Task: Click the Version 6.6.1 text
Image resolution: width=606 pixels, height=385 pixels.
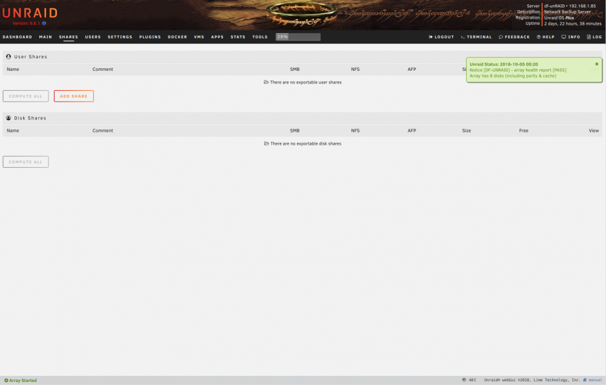Action: 26,24
